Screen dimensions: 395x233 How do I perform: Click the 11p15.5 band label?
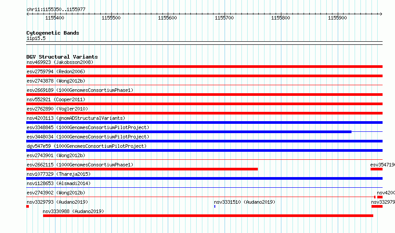coord(36,38)
